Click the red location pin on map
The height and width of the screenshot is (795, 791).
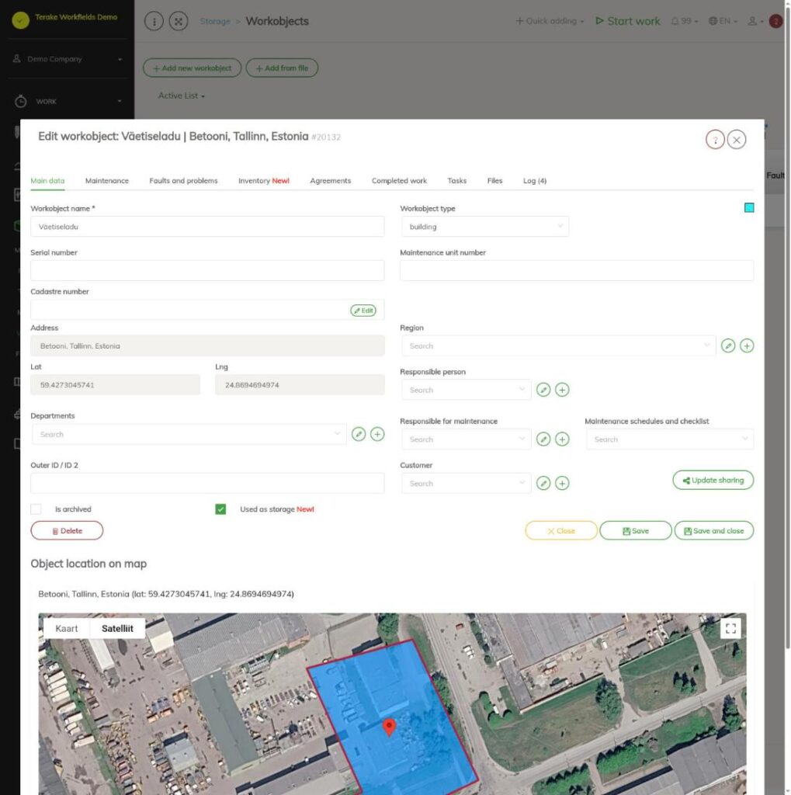pos(389,727)
